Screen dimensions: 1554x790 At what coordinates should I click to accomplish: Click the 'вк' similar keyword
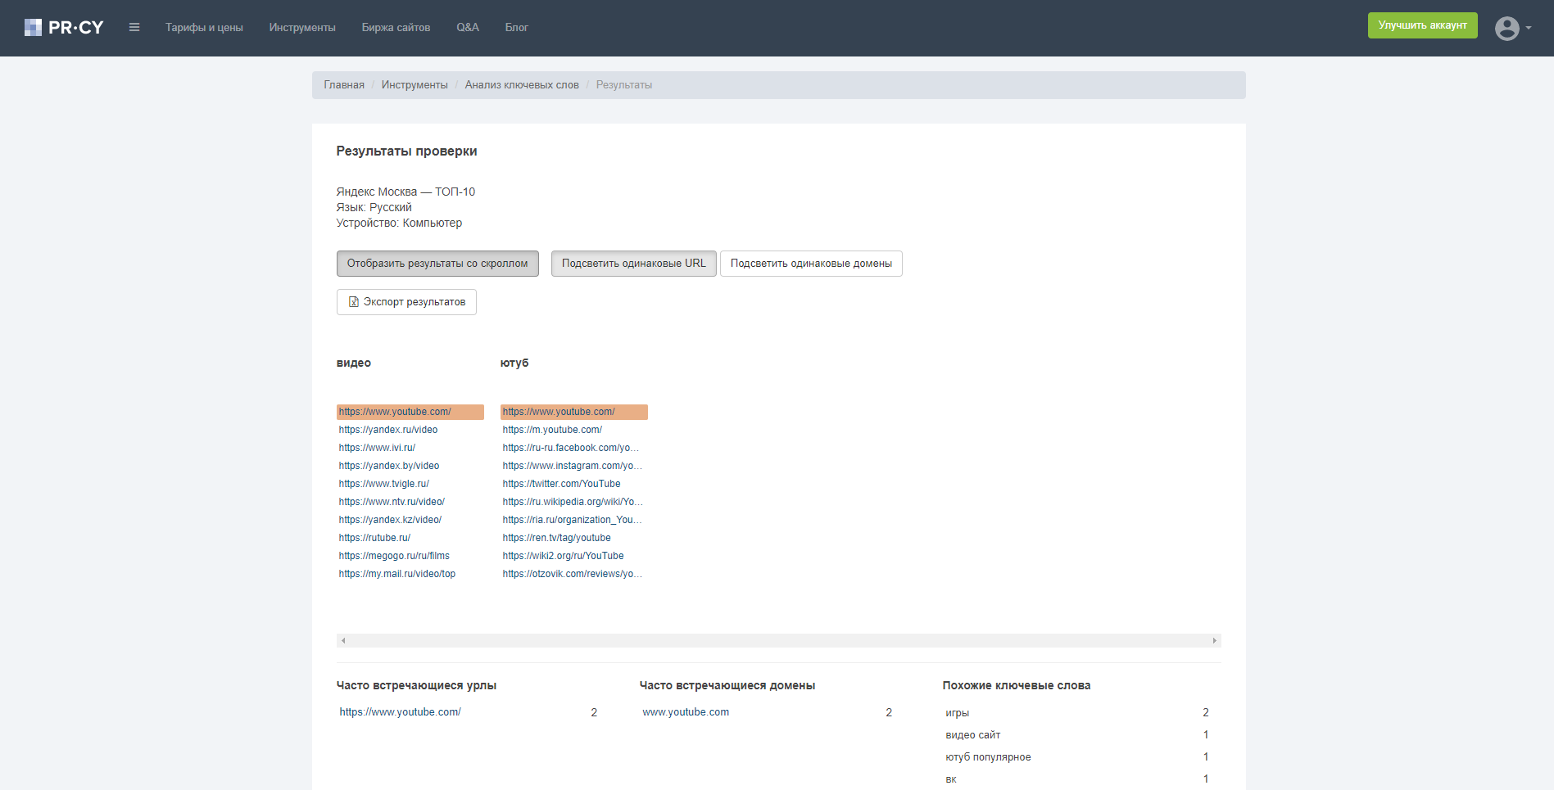click(x=951, y=779)
